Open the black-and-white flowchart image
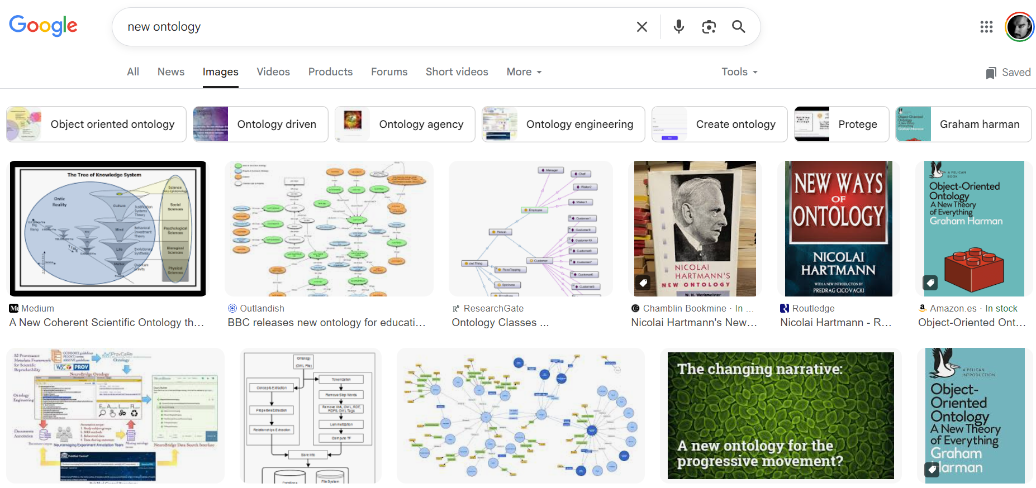 coord(311,415)
